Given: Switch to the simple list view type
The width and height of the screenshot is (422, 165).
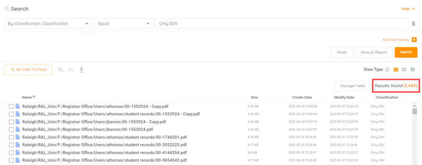Looking at the screenshot, I should pyautogui.click(x=387, y=70).
